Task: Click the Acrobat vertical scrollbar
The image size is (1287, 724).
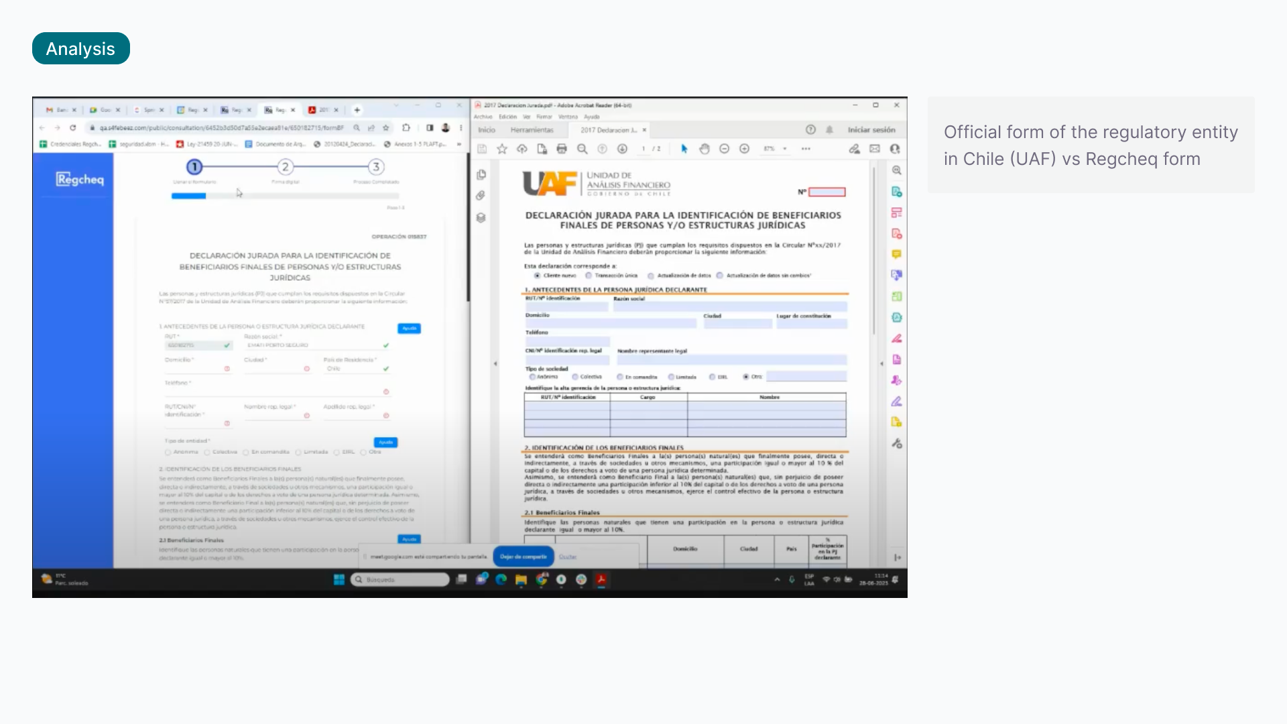Action: click(x=873, y=251)
